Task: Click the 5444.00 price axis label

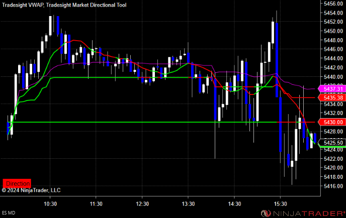Action: [333, 58]
